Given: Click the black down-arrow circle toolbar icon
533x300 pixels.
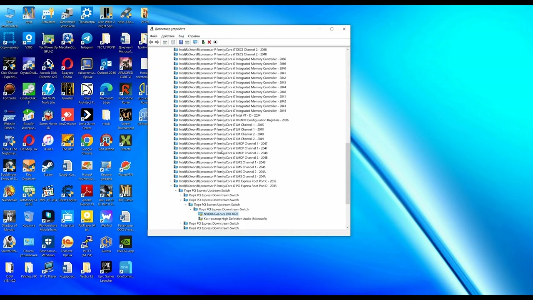Looking at the screenshot, I should coord(215,42).
